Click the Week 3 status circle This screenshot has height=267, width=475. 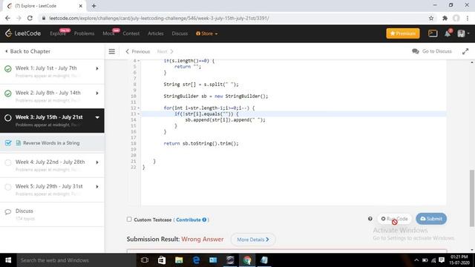coord(8,118)
